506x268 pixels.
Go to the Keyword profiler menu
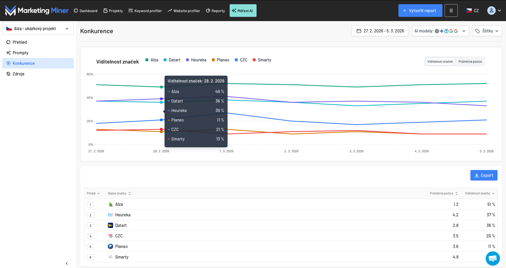click(145, 11)
